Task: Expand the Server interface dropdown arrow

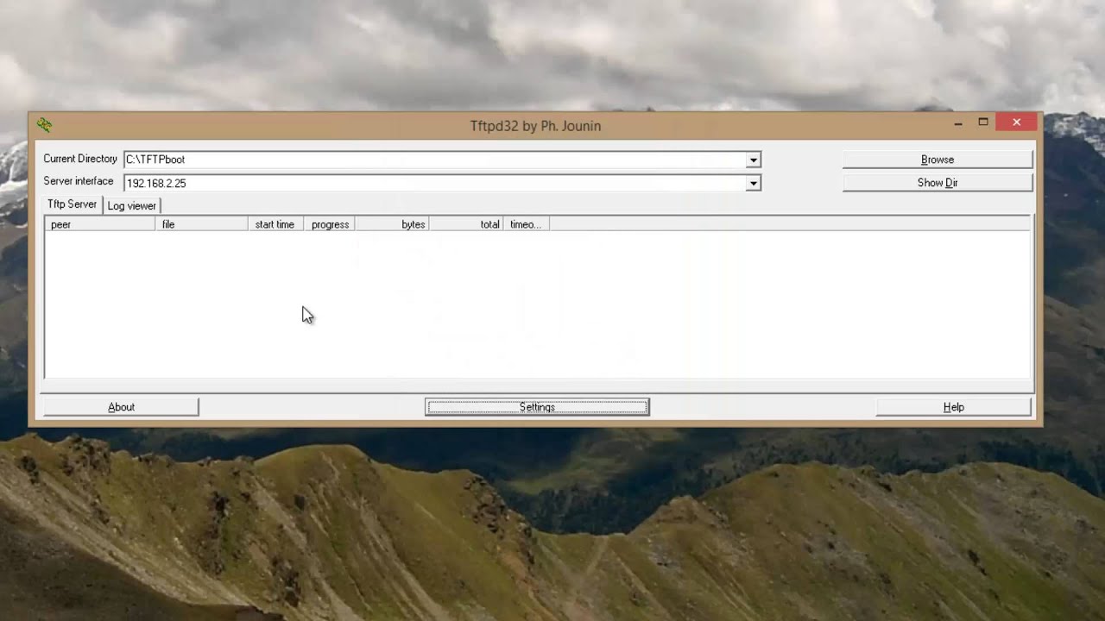Action: (754, 183)
